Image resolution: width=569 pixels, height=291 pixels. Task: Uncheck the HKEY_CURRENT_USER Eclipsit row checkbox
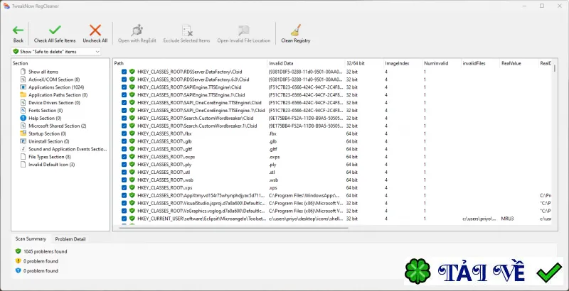pos(124,219)
